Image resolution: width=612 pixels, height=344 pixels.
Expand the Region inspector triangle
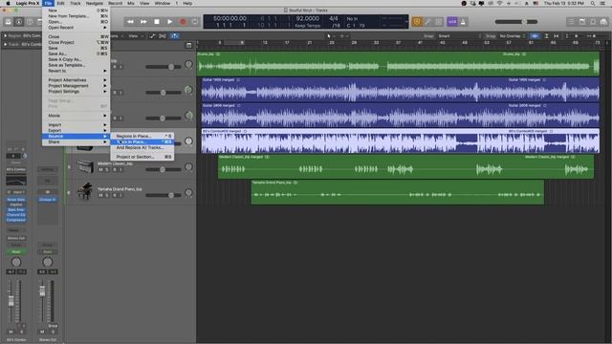tap(6, 35)
